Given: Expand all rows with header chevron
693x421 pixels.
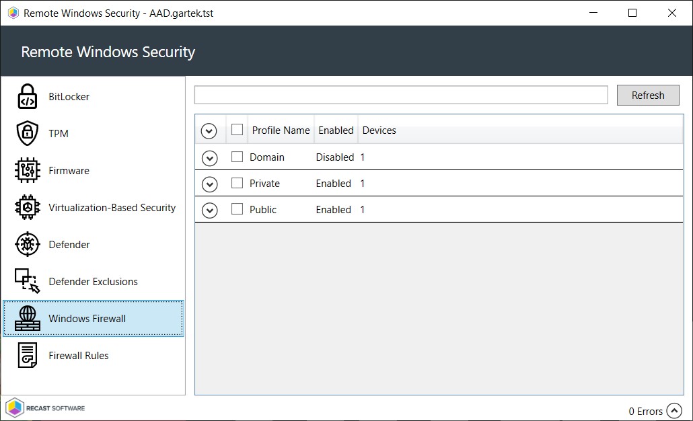Looking at the screenshot, I should click(209, 130).
